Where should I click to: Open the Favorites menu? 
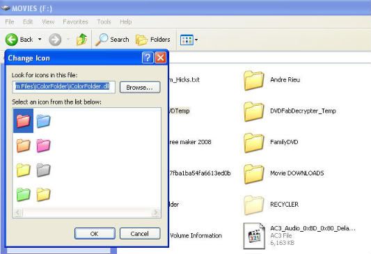point(75,22)
